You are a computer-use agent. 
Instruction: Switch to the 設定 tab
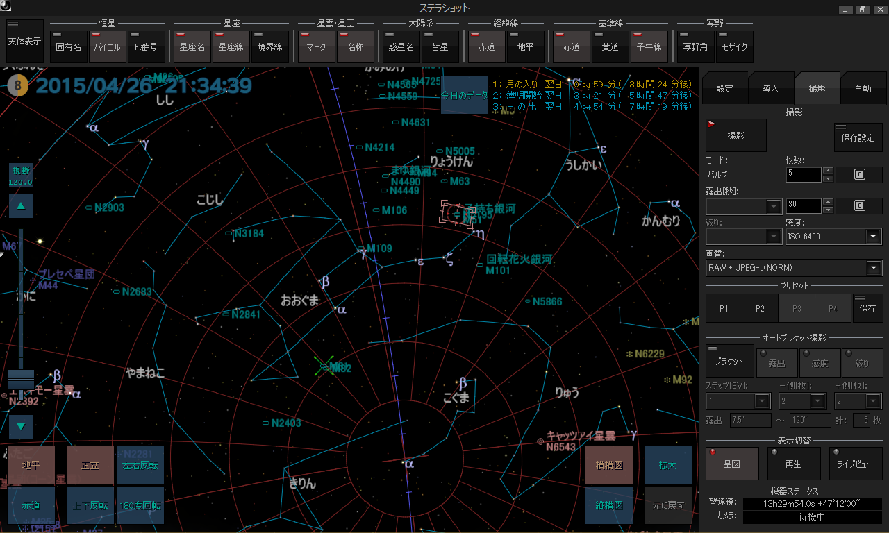(x=725, y=89)
